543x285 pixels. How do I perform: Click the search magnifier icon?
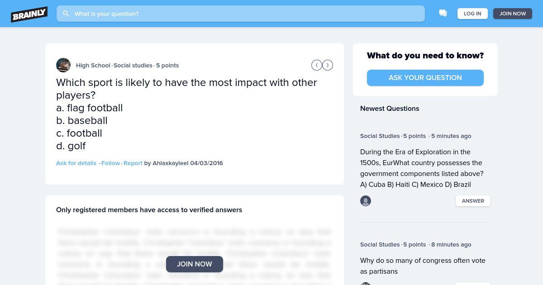66,14
